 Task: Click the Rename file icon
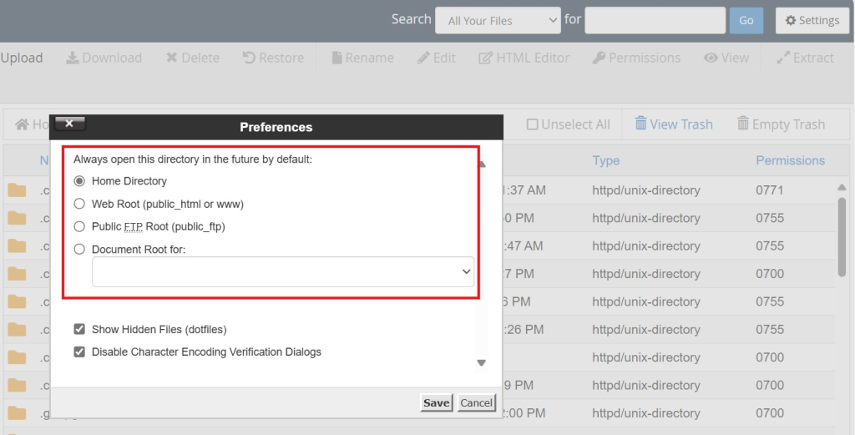pos(337,58)
